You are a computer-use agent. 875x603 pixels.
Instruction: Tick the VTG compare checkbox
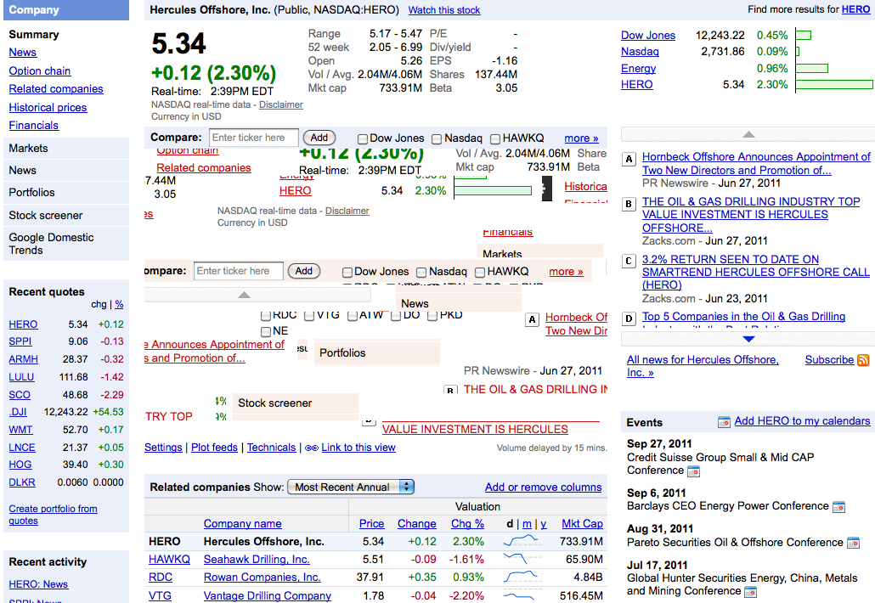309,316
